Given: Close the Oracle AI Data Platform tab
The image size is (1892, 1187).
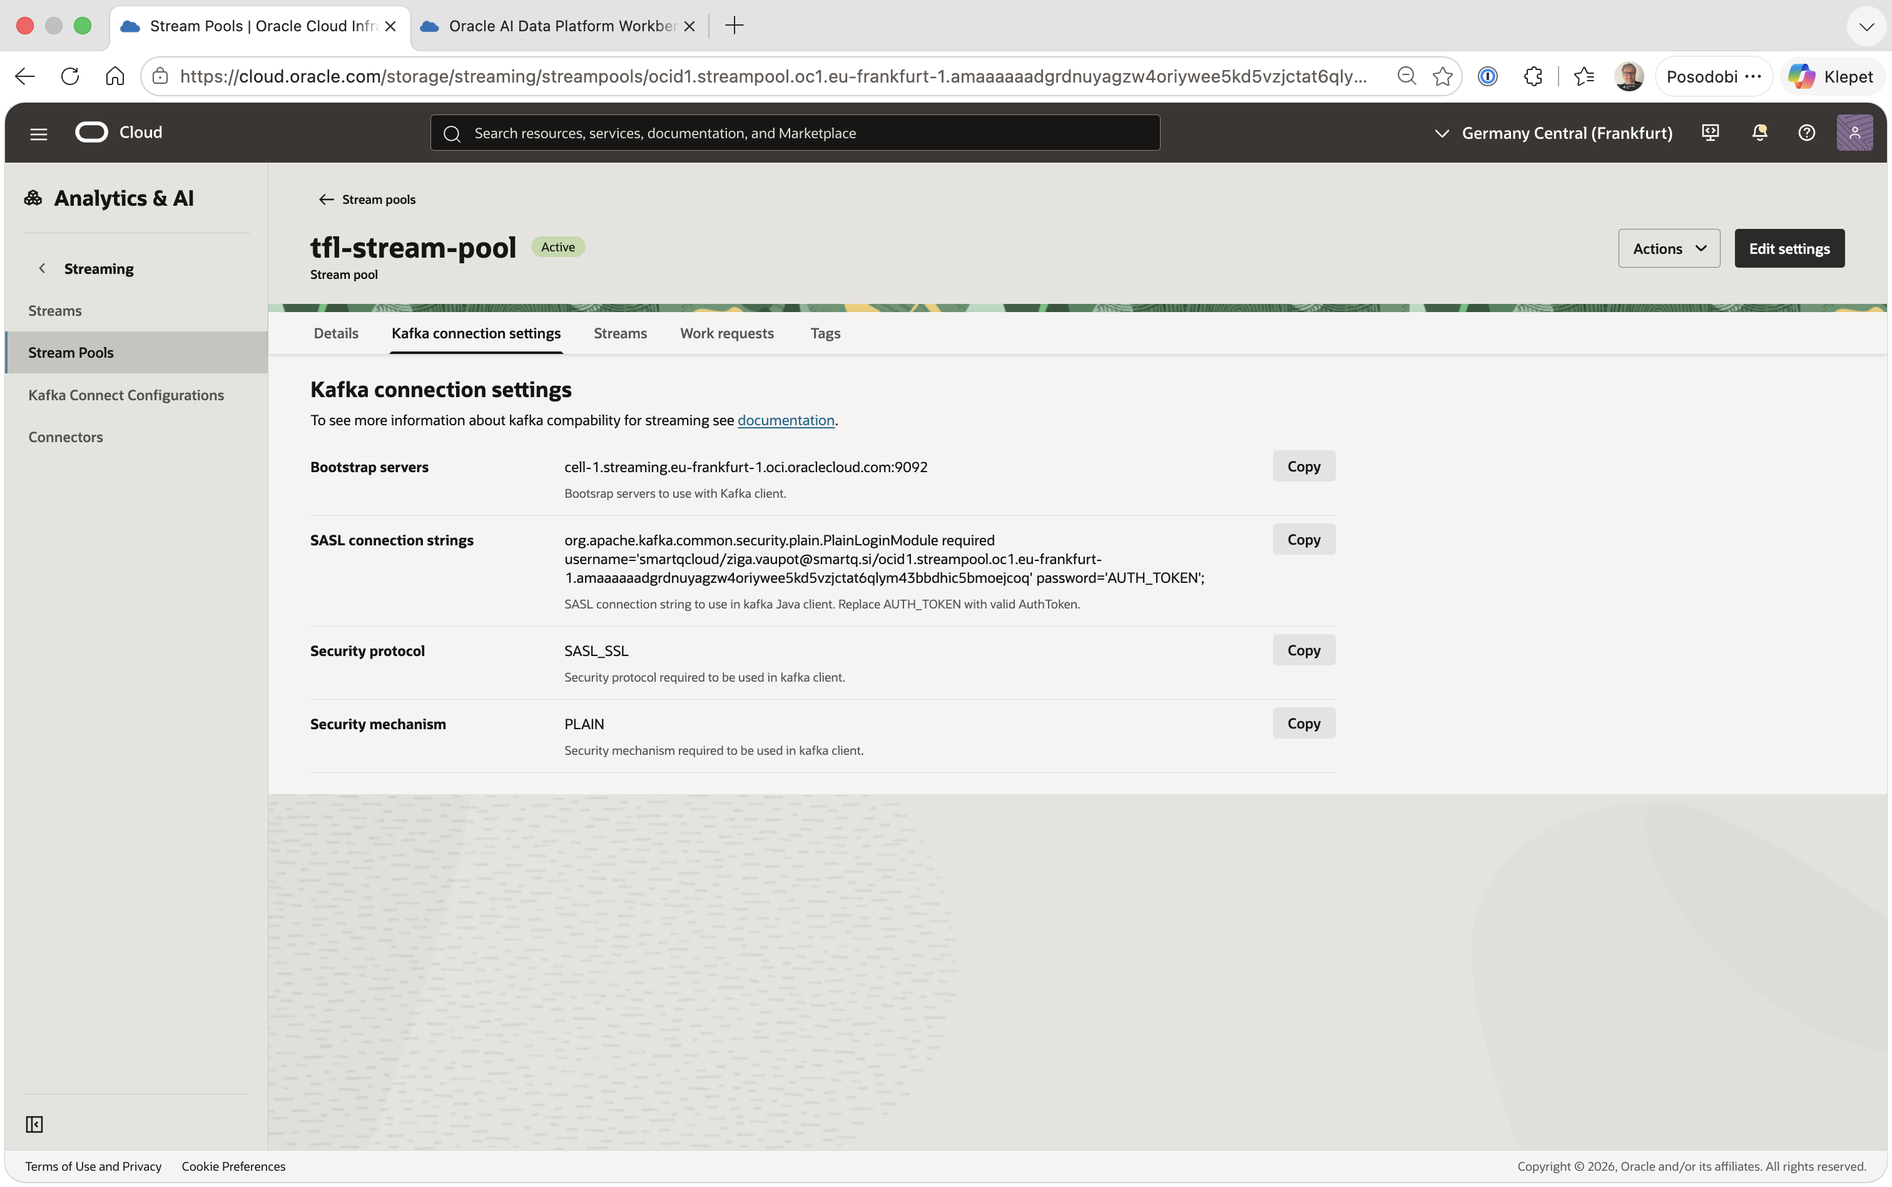Looking at the screenshot, I should pyautogui.click(x=689, y=26).
